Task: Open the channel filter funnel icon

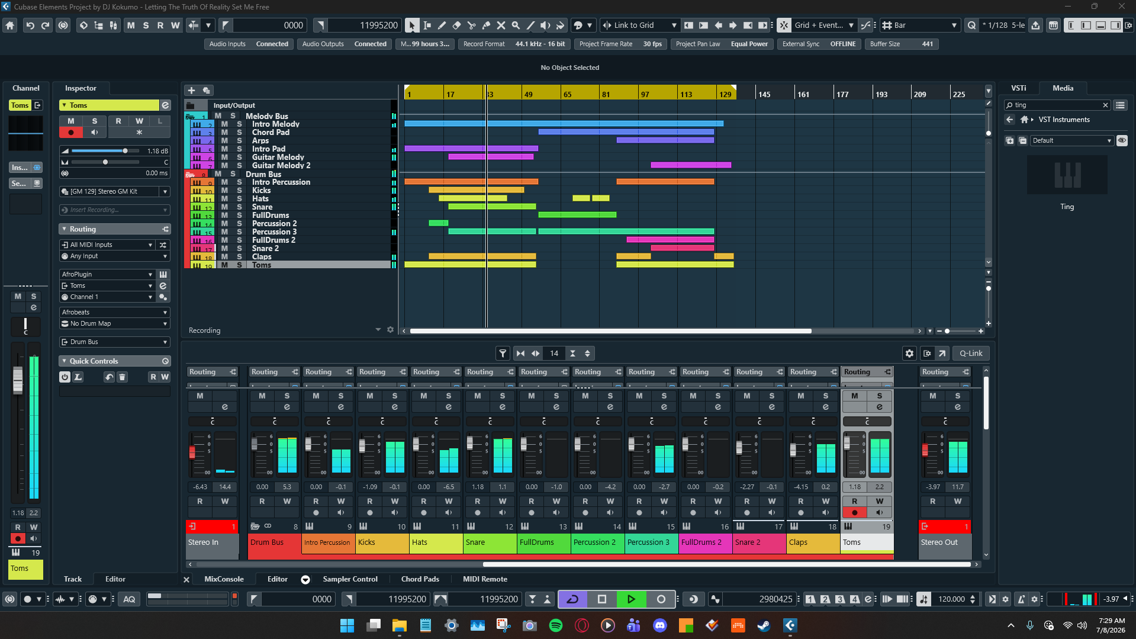Action: click(x=503, y=354)
